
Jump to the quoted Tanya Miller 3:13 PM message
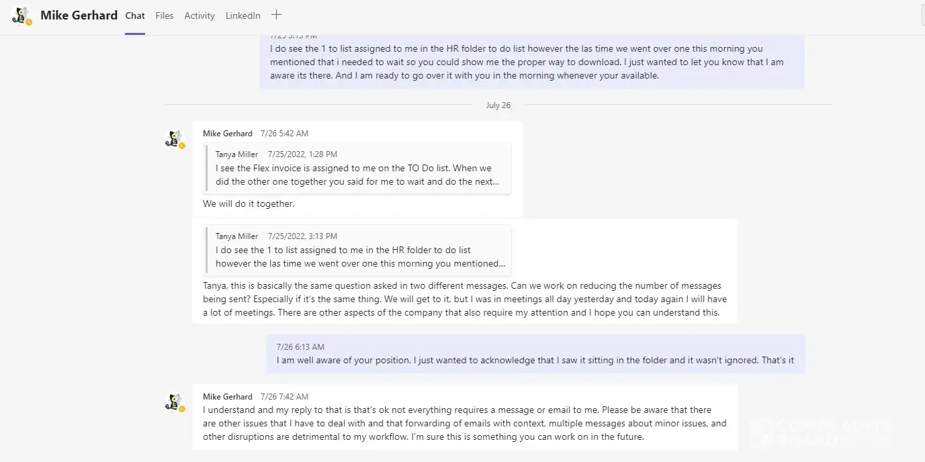coord(359,250)
